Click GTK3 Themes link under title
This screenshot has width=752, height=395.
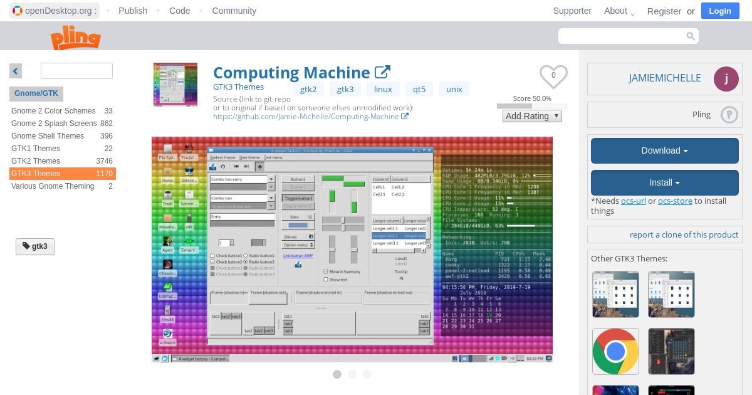tap(238, 87)
